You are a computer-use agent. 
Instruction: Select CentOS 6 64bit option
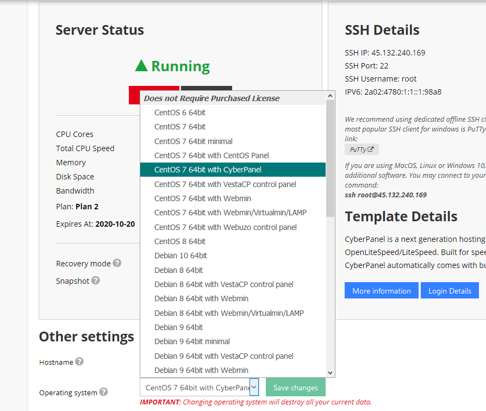[x=233, y=113]
